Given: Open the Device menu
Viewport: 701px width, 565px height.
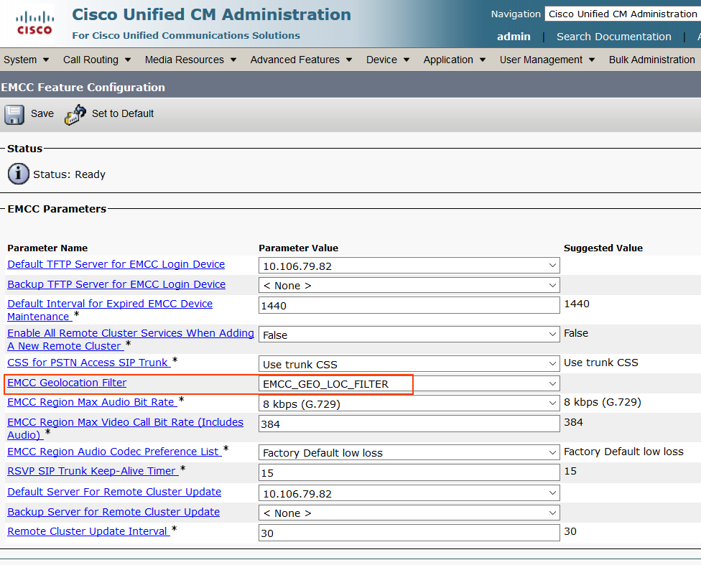Looking at the screenshot, I should click(x=383, y=60).
